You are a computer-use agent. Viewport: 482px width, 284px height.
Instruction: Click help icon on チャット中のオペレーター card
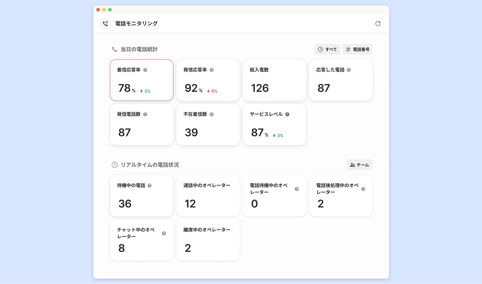click(x=164, y=233)
